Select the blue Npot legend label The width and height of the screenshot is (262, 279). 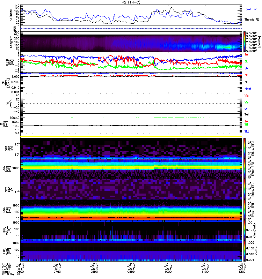click(248, 89)
